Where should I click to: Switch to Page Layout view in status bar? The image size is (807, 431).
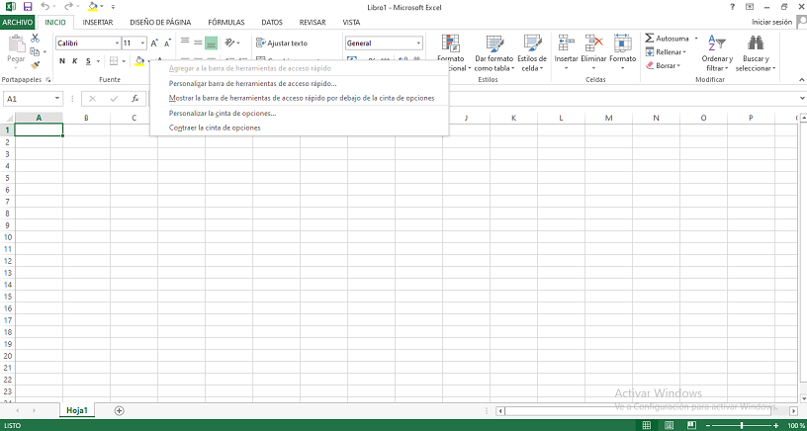click(x=670, y=425)
